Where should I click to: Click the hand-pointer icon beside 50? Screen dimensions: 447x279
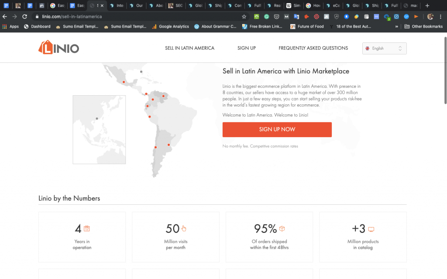pyautogui.click(x=184, y=228)
